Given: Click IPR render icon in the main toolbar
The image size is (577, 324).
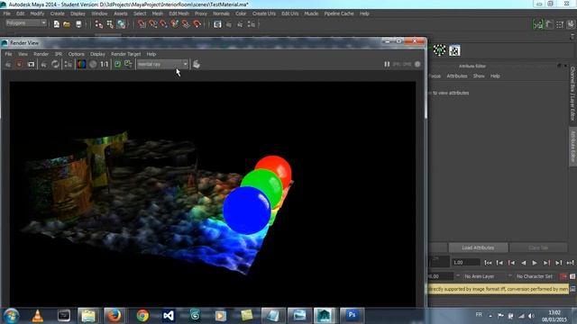Looking at the screenshot, I should click(x=240, y=24).
